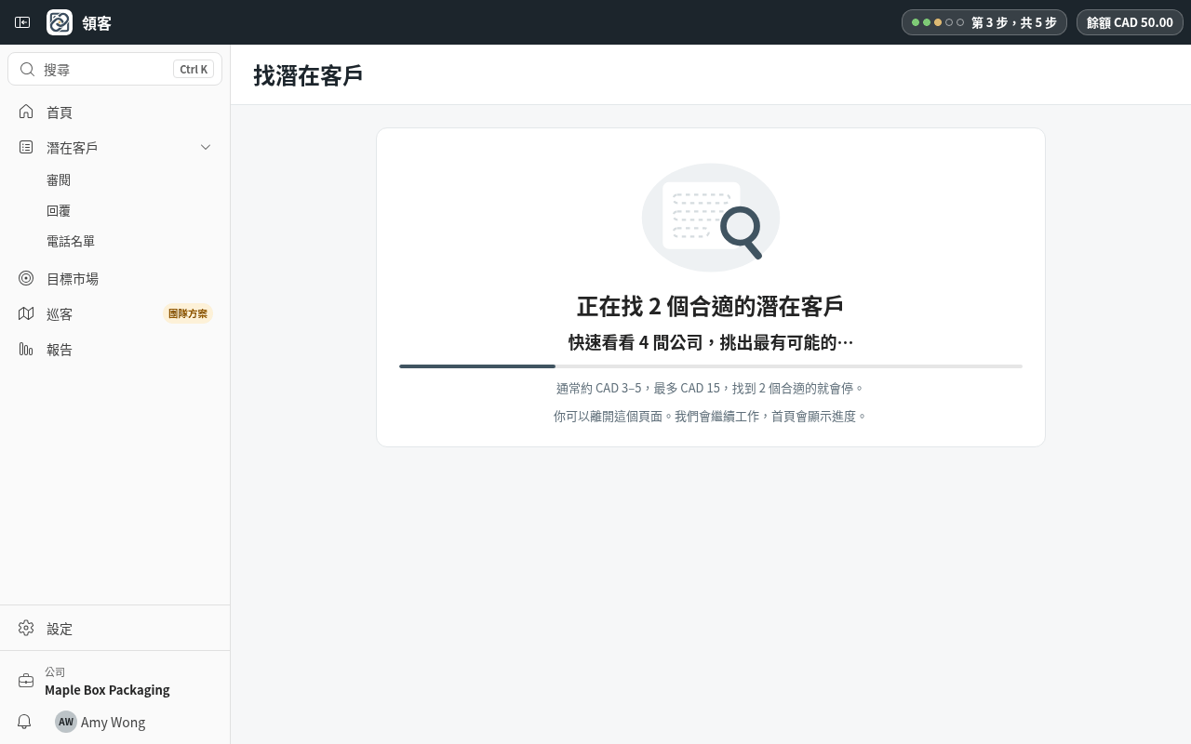Screen dimensions: 1191x744
Task: Click the search illustration graphic
Action: pyautogui.click(x=711, y=218)
